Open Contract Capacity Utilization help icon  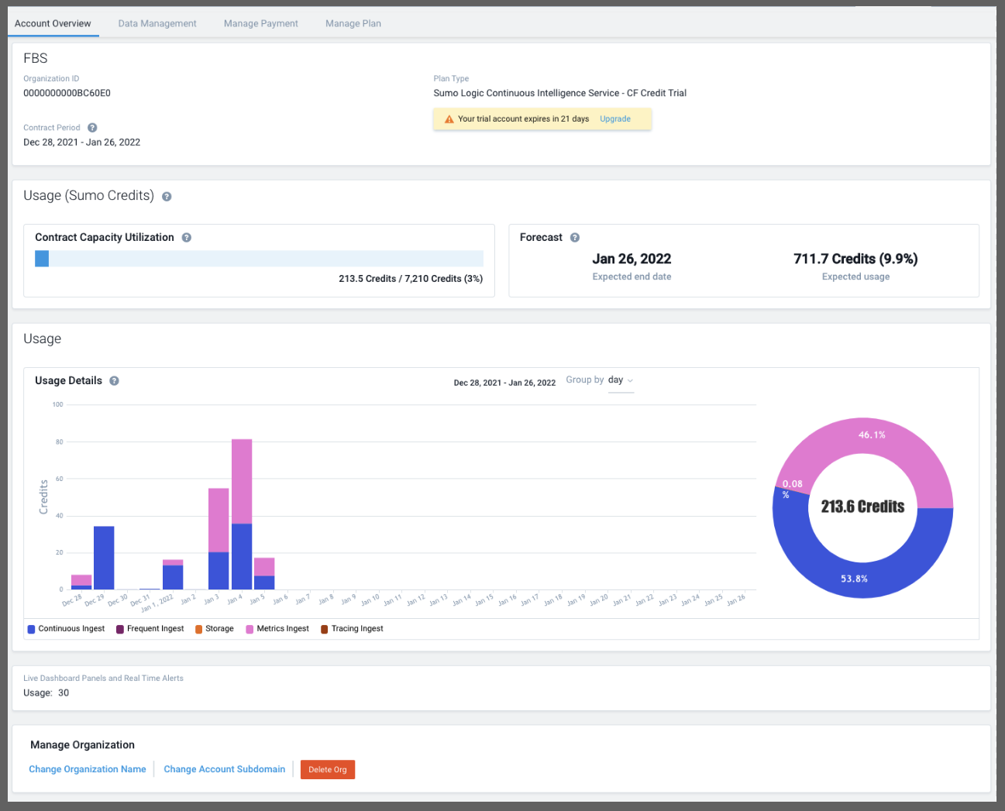pos(187,238)
